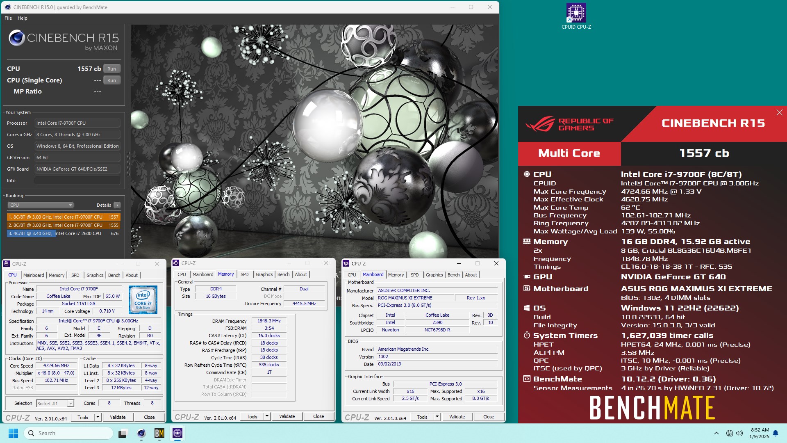
Task: Select CPU-Z taskbar icon
Action: tap(177, 433)
